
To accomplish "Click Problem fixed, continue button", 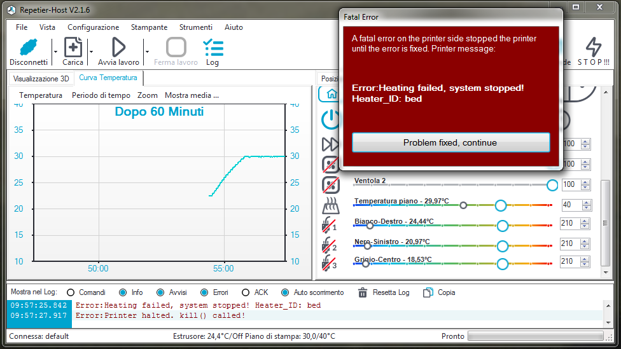I will (450, 142).
